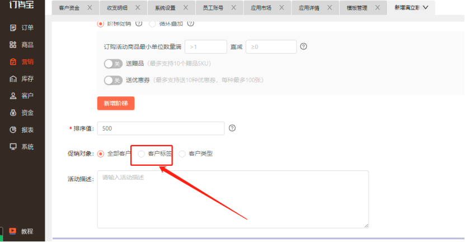
Task: Expand the tab list dropdown arrow
Action: (426, 7)
